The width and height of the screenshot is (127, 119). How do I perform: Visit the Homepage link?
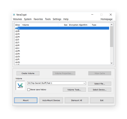106,19
